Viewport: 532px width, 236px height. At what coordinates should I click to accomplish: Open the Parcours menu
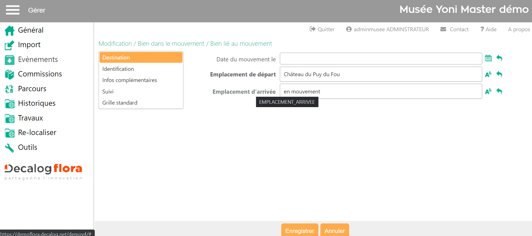point(32,89)
